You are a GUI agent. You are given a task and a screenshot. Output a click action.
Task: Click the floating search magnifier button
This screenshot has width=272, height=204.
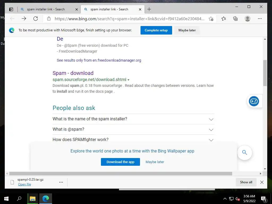click(x=244, y=152)
